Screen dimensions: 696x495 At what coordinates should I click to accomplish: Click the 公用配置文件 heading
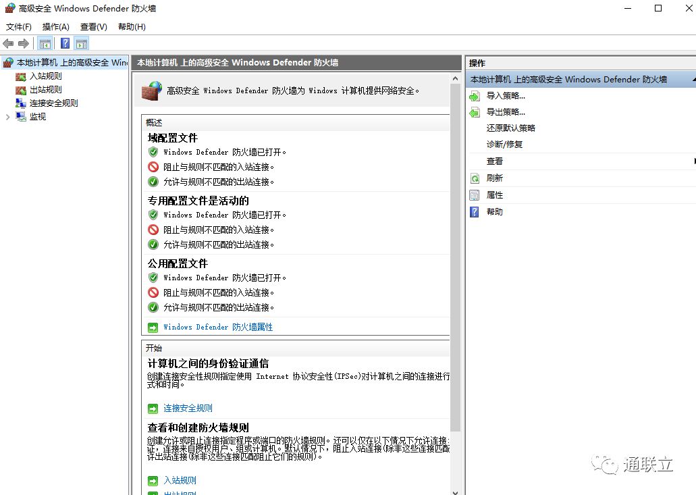[x=178, y=263]
